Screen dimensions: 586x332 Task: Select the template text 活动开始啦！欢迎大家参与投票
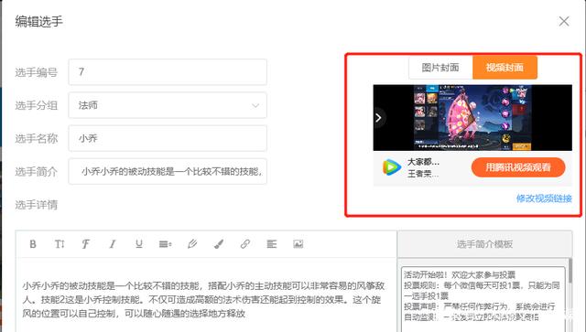(460, 275)
